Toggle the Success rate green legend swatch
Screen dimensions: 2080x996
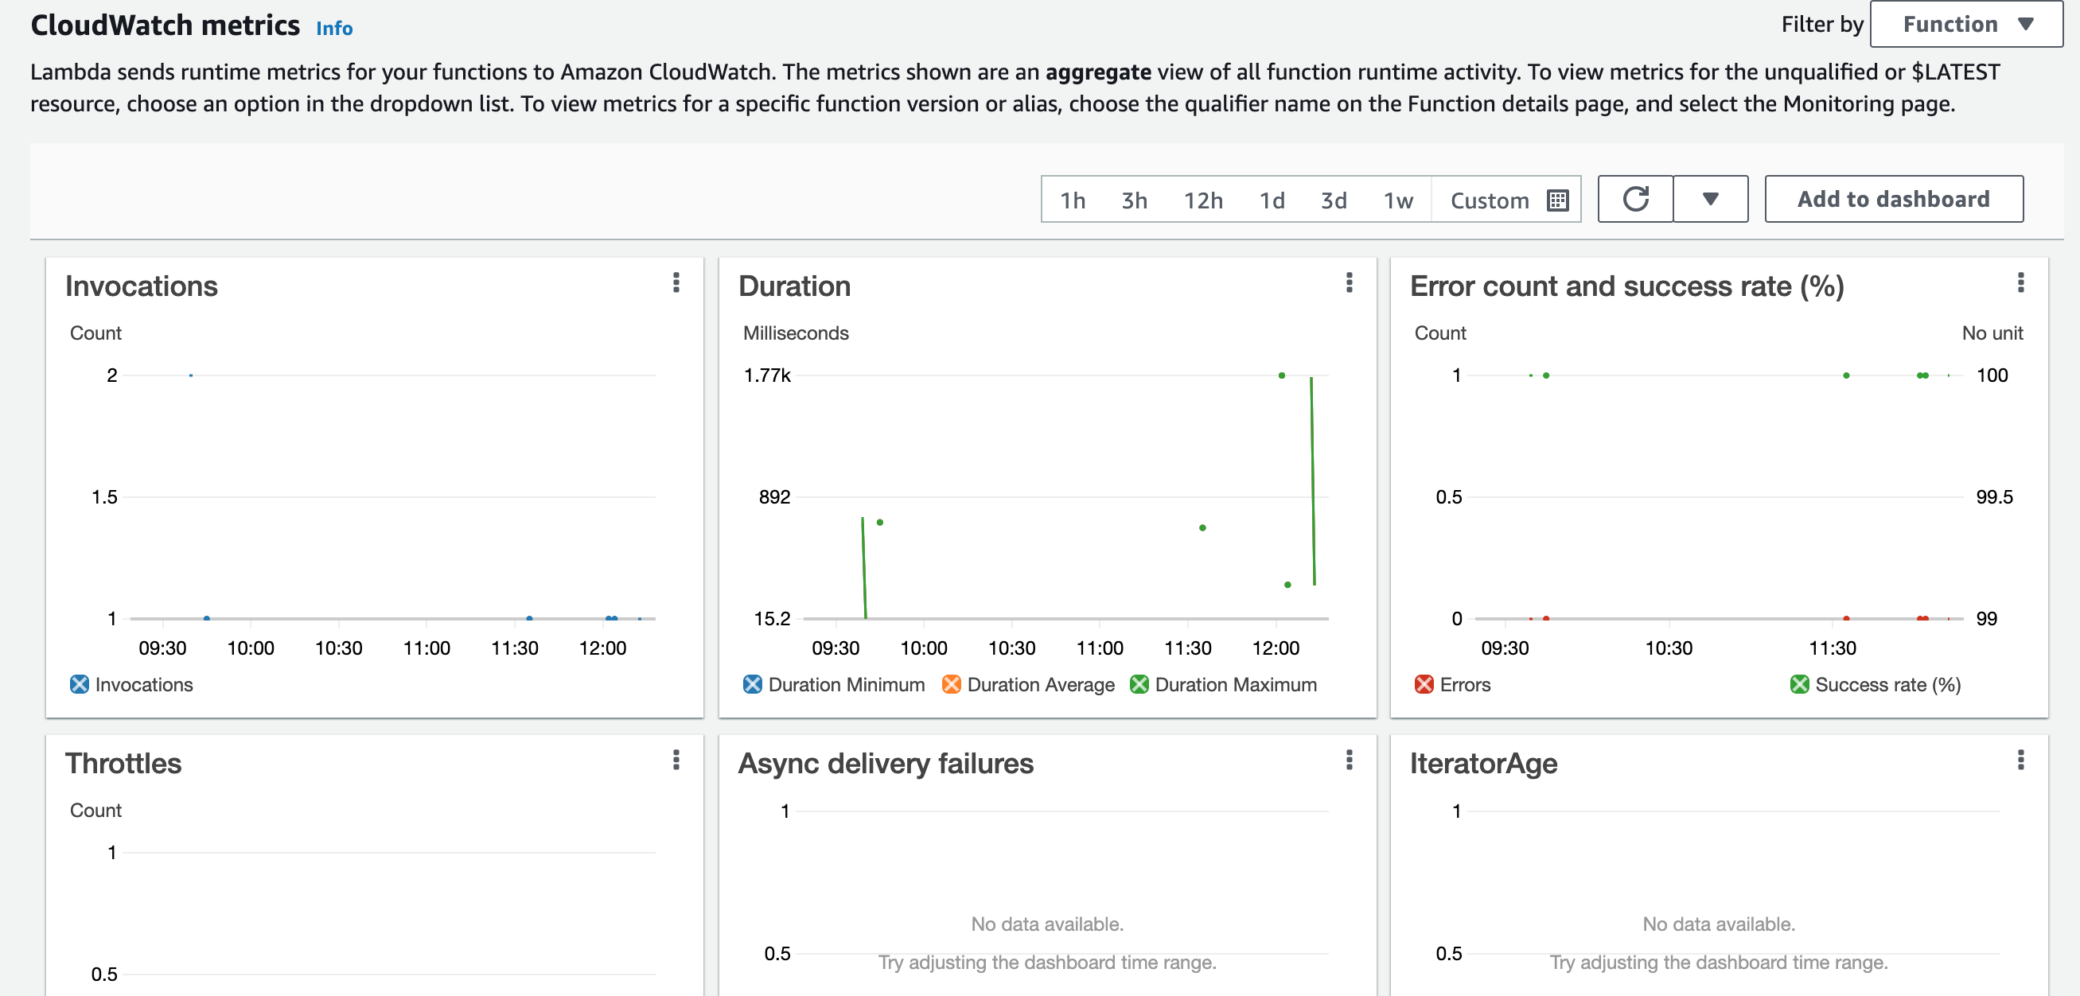tap(1798, 684)
